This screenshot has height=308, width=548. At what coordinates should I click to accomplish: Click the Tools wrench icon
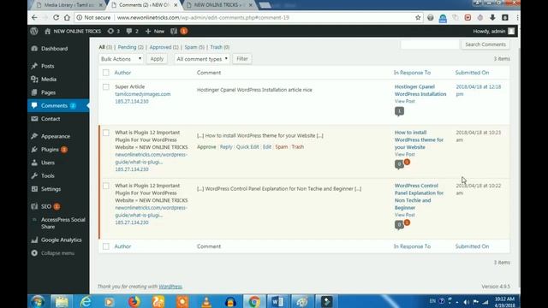[34, 175]
